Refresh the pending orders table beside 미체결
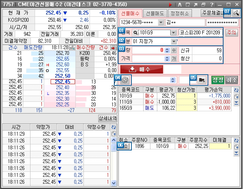The width and height of the screenshot is (243, 189). pyautogui.click(x=236, y=141)
